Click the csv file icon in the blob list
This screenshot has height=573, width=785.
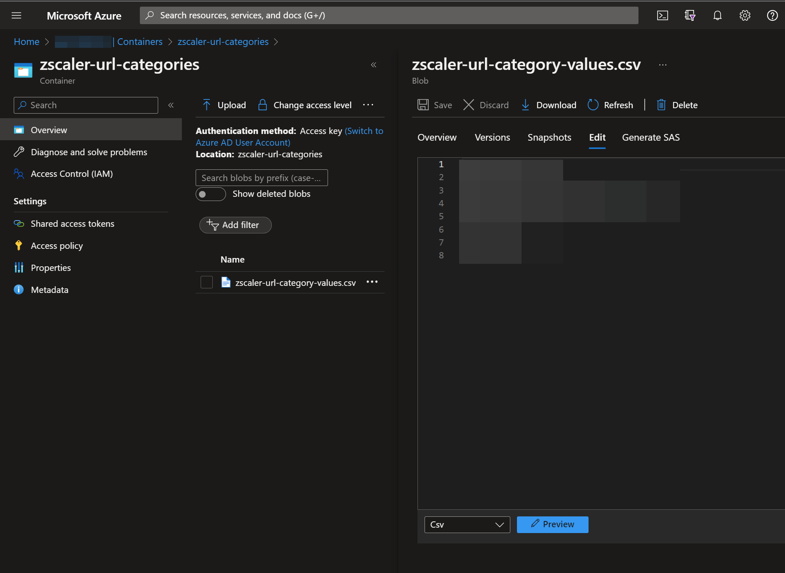click(226, 283)
